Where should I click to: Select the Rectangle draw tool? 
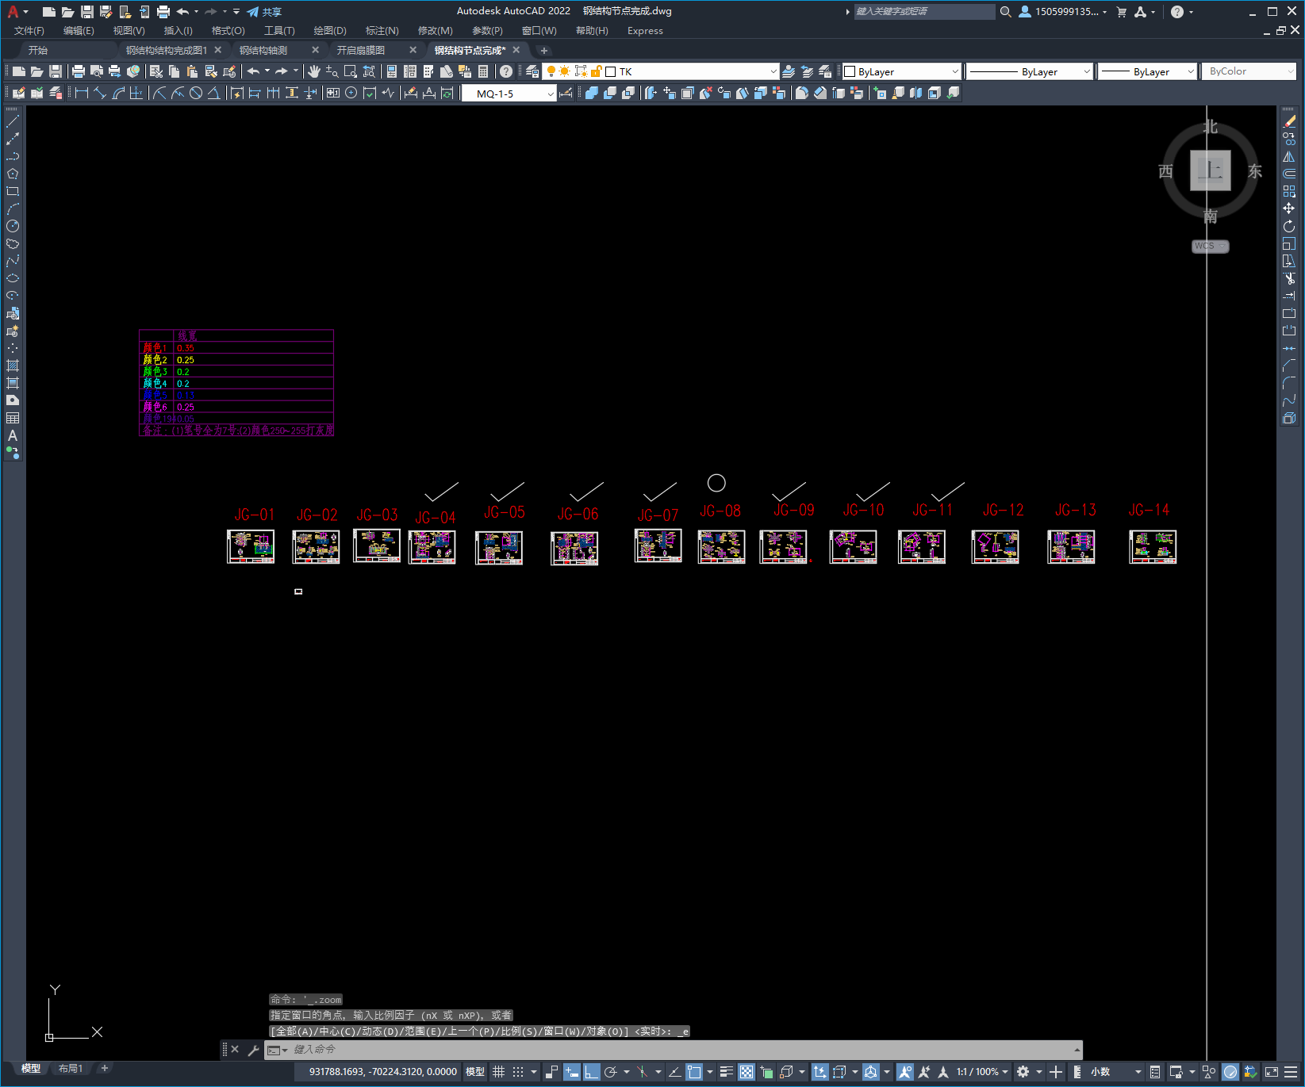(x=13, y=192)
